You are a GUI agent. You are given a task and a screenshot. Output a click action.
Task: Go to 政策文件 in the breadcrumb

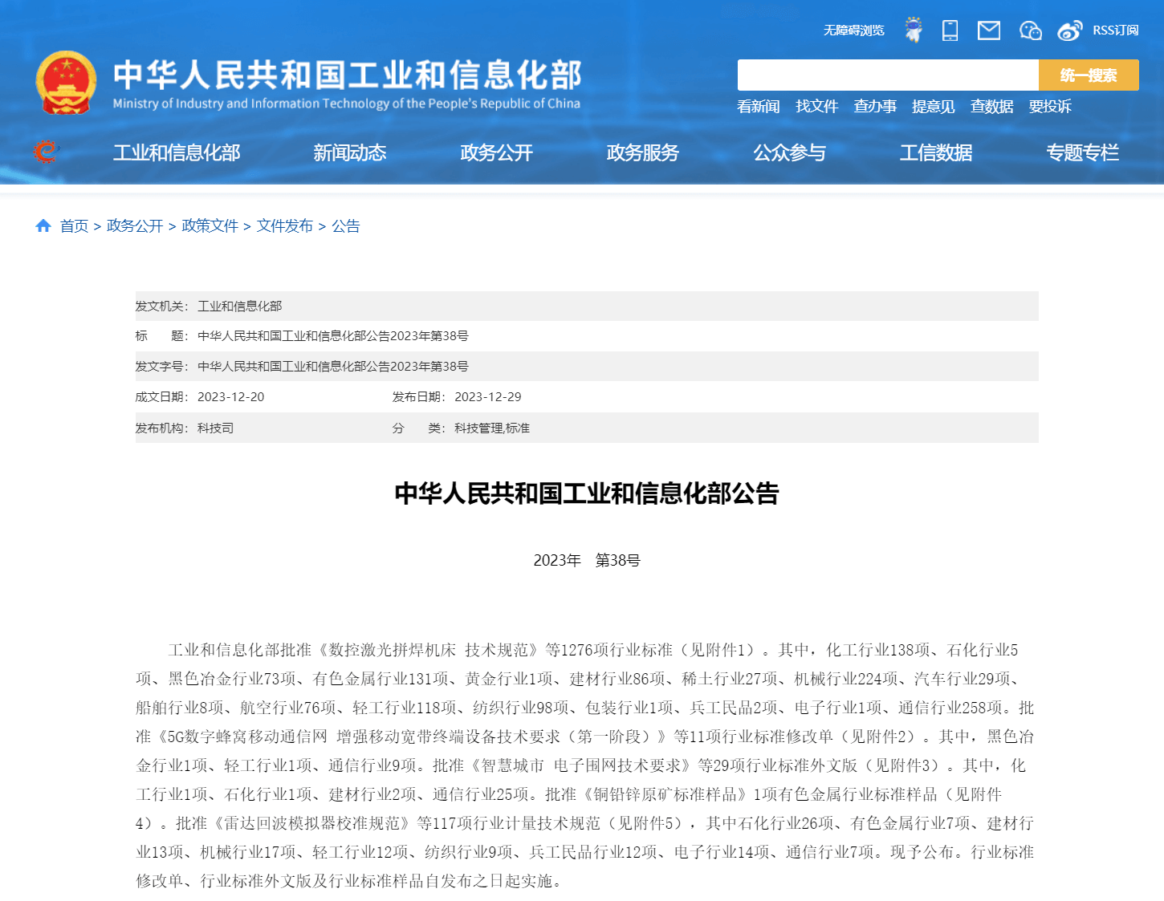[x=210, y=226]
